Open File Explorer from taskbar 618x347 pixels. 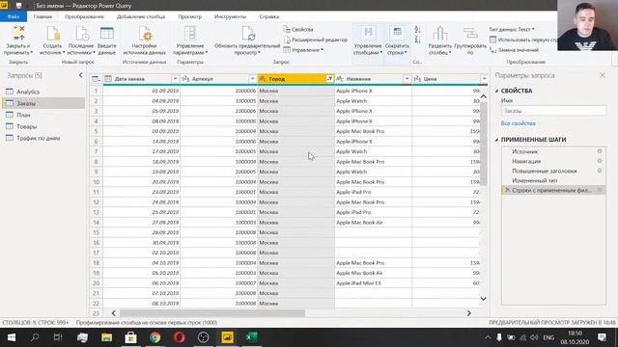tap(107, 337)
